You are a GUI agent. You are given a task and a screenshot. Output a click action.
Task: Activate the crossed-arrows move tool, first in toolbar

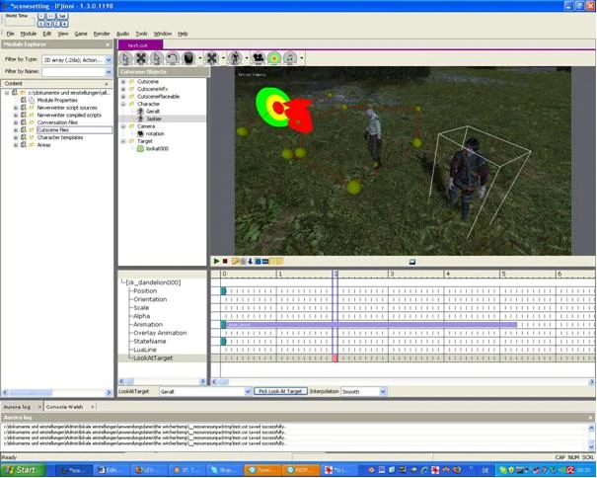pos(141,58)
